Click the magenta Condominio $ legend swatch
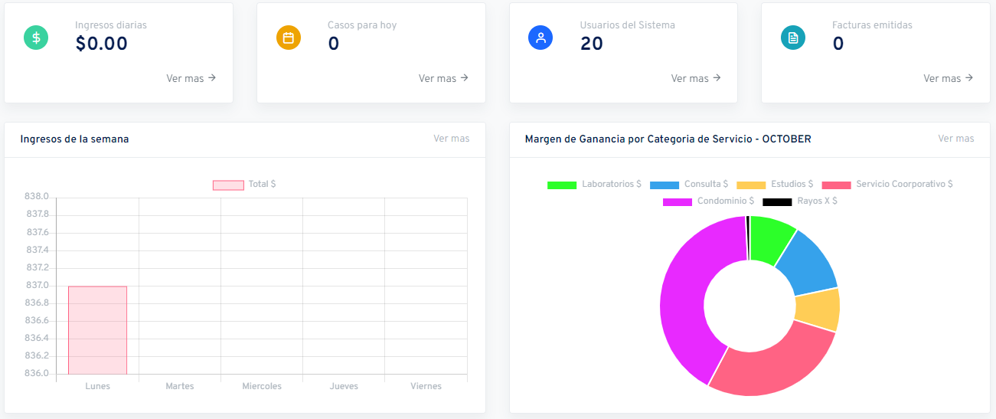Viewport: 996px width, 419px height. coord(677,201)
